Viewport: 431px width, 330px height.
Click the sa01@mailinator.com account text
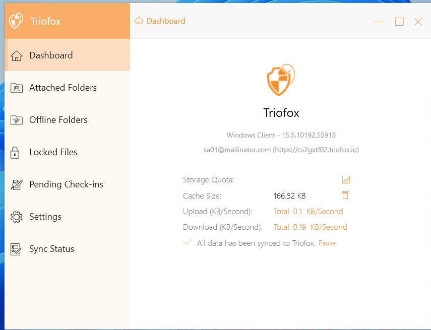[x=237, y=149]
